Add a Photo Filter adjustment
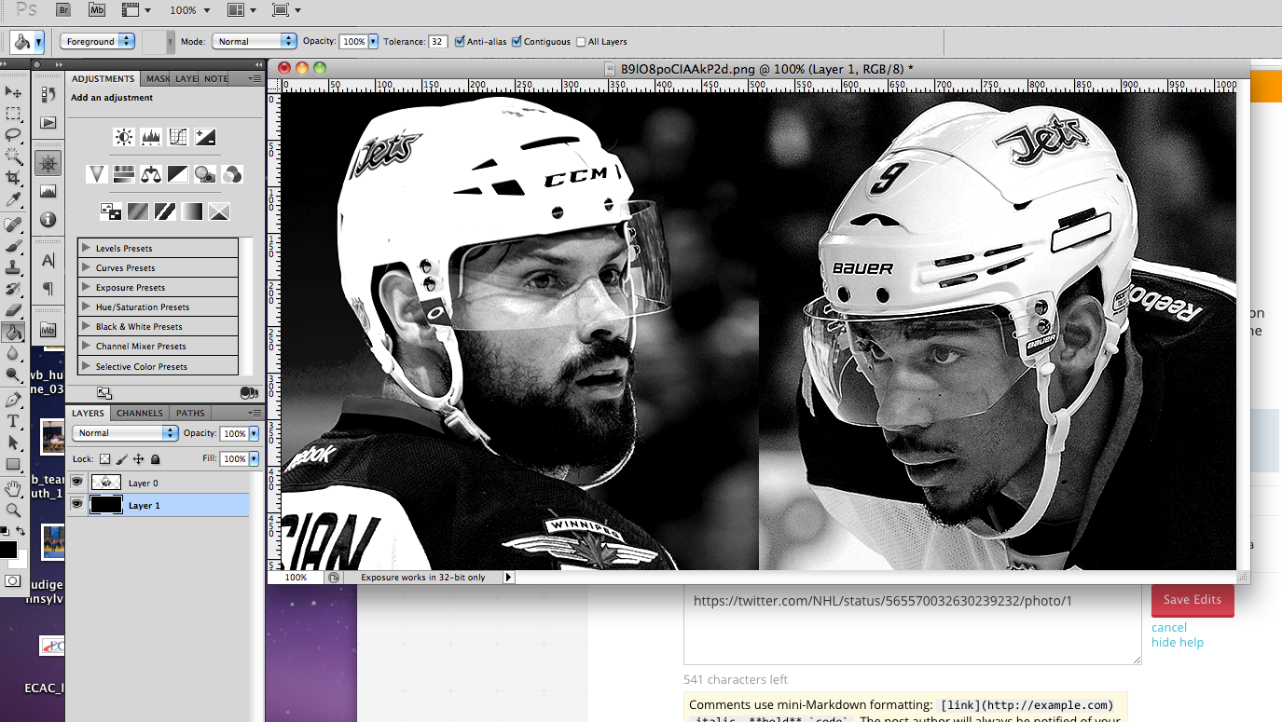1282x722 pixels. click(x=205, y=174)
